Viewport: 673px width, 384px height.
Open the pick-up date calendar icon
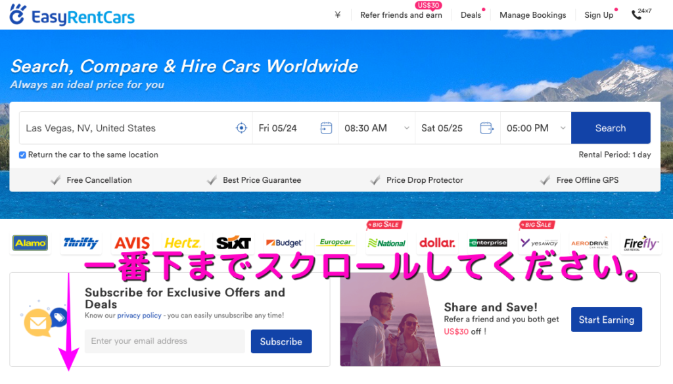(326, 128)
